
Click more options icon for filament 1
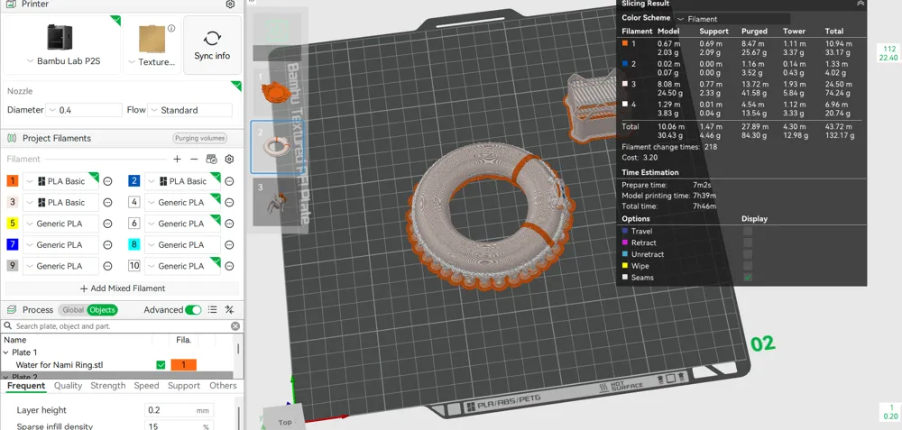pyautogui.click(x=107, y=181)
